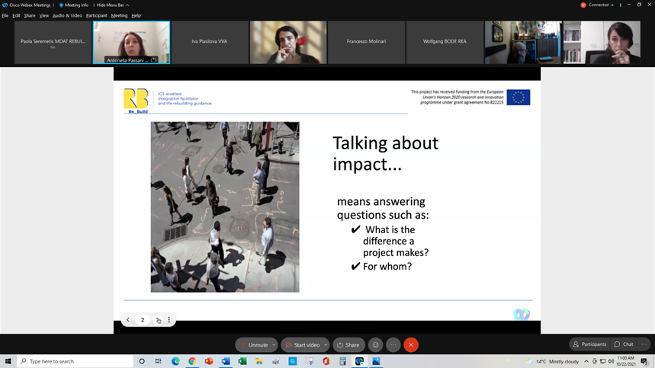
Task: Open the reactions smiley button
Action: click(x=376, y=345)
